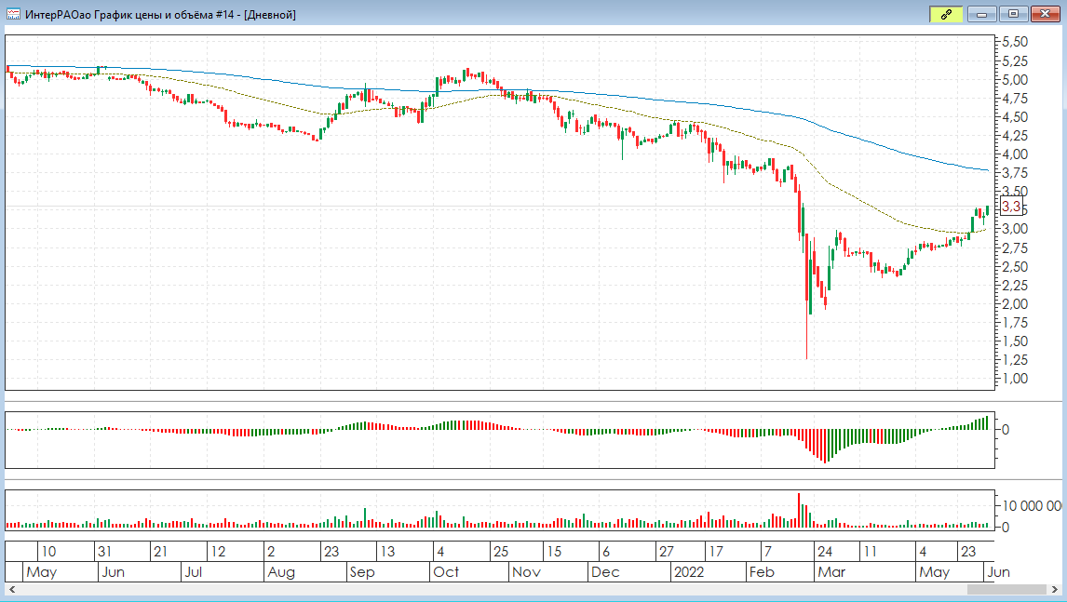Click the Oct month label
This screenshot has width=1067, height=602.
click(446, 572)
